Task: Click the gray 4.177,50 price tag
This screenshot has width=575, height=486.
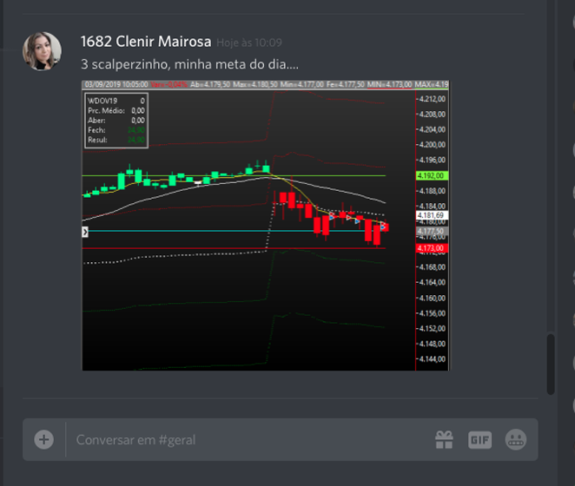Action: point(431,231)
